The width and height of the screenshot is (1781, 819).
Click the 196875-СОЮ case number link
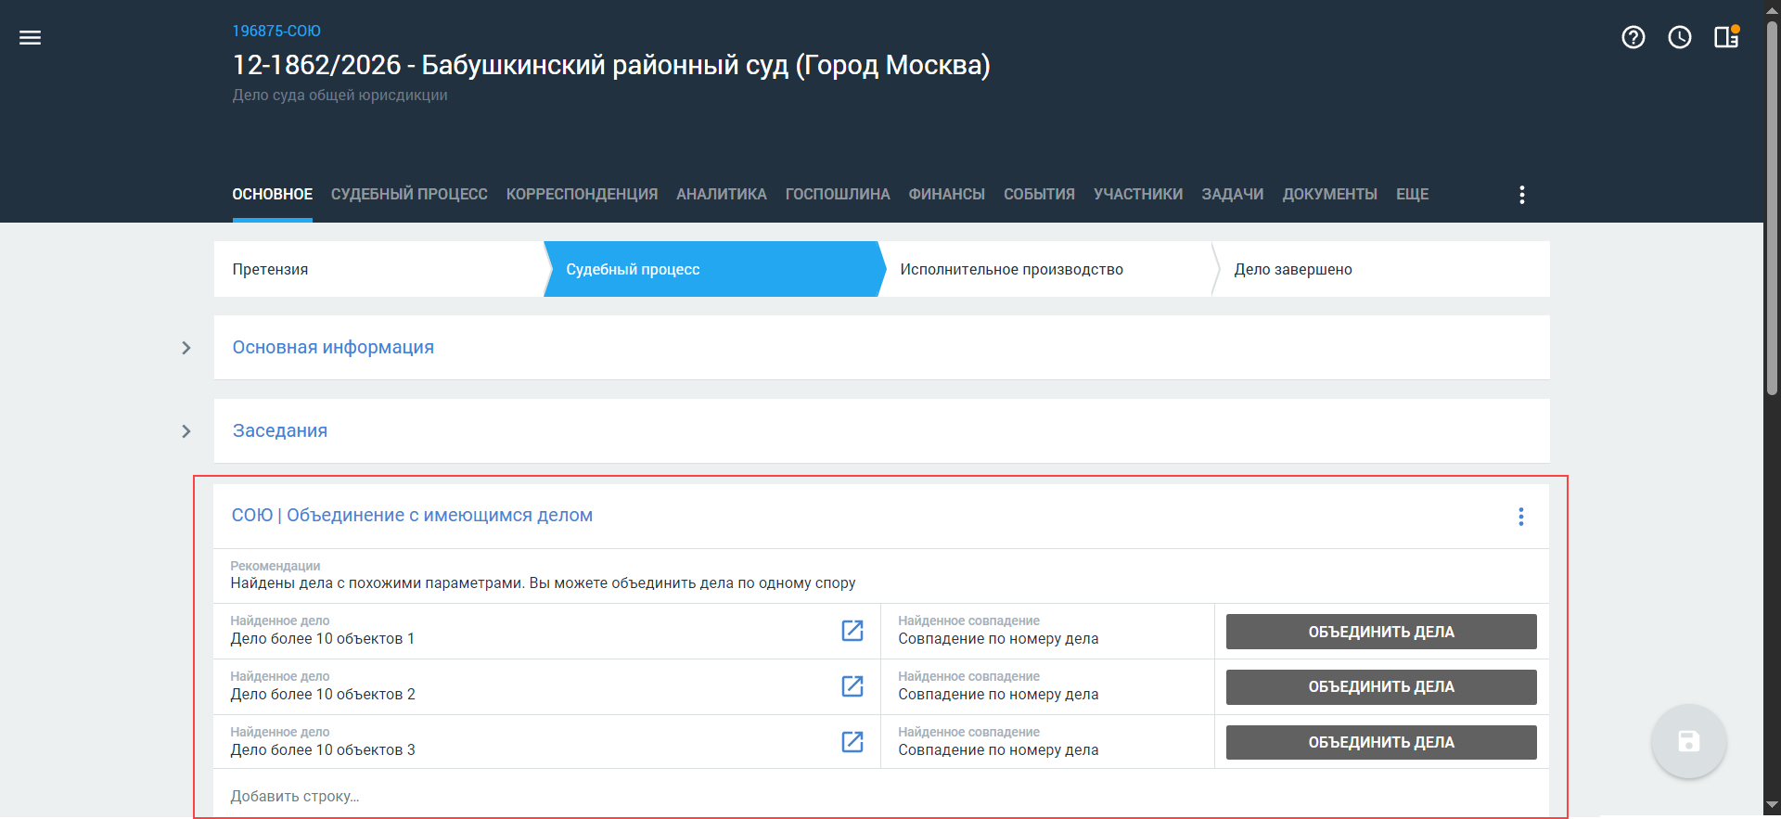276,31
